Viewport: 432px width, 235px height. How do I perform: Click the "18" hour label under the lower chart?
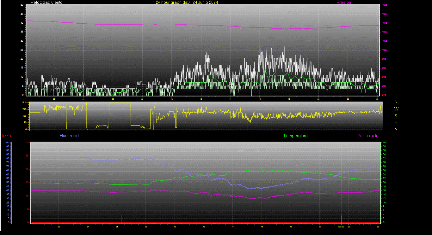tap(291, 226)
